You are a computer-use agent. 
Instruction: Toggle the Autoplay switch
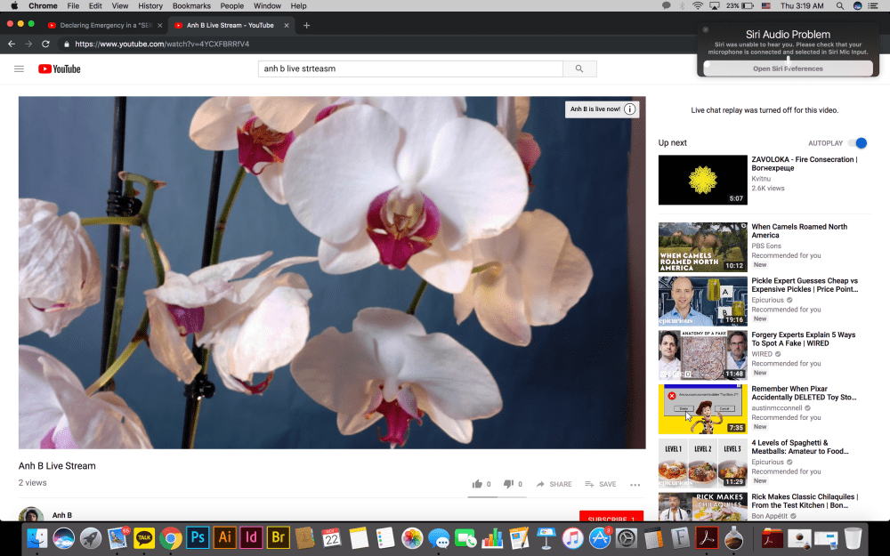(858, 142)
